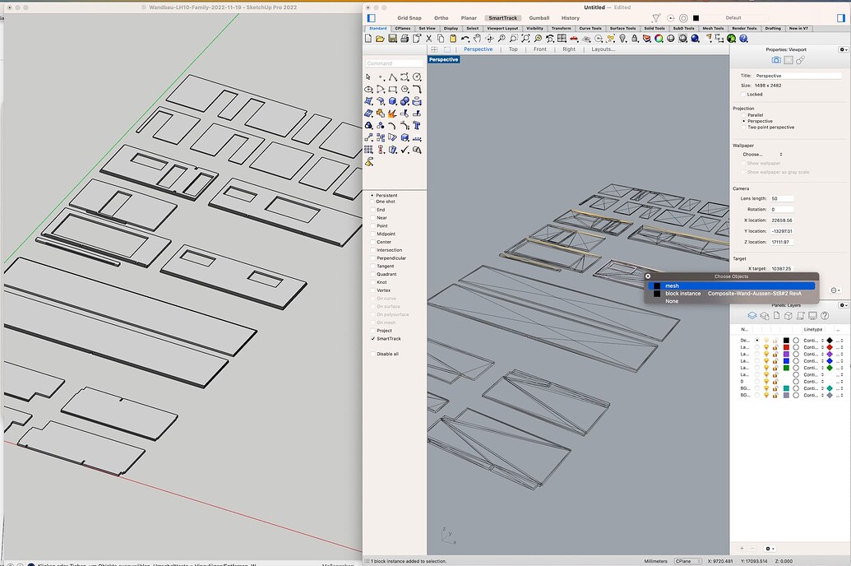Open the CPlane dropdown in the status bar
Screen dimensions: 851x566
(x=689, y=561)
